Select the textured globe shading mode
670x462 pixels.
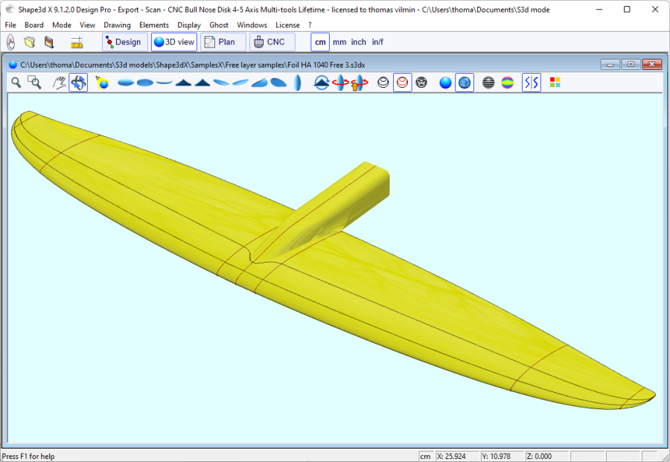click(464, 83)
